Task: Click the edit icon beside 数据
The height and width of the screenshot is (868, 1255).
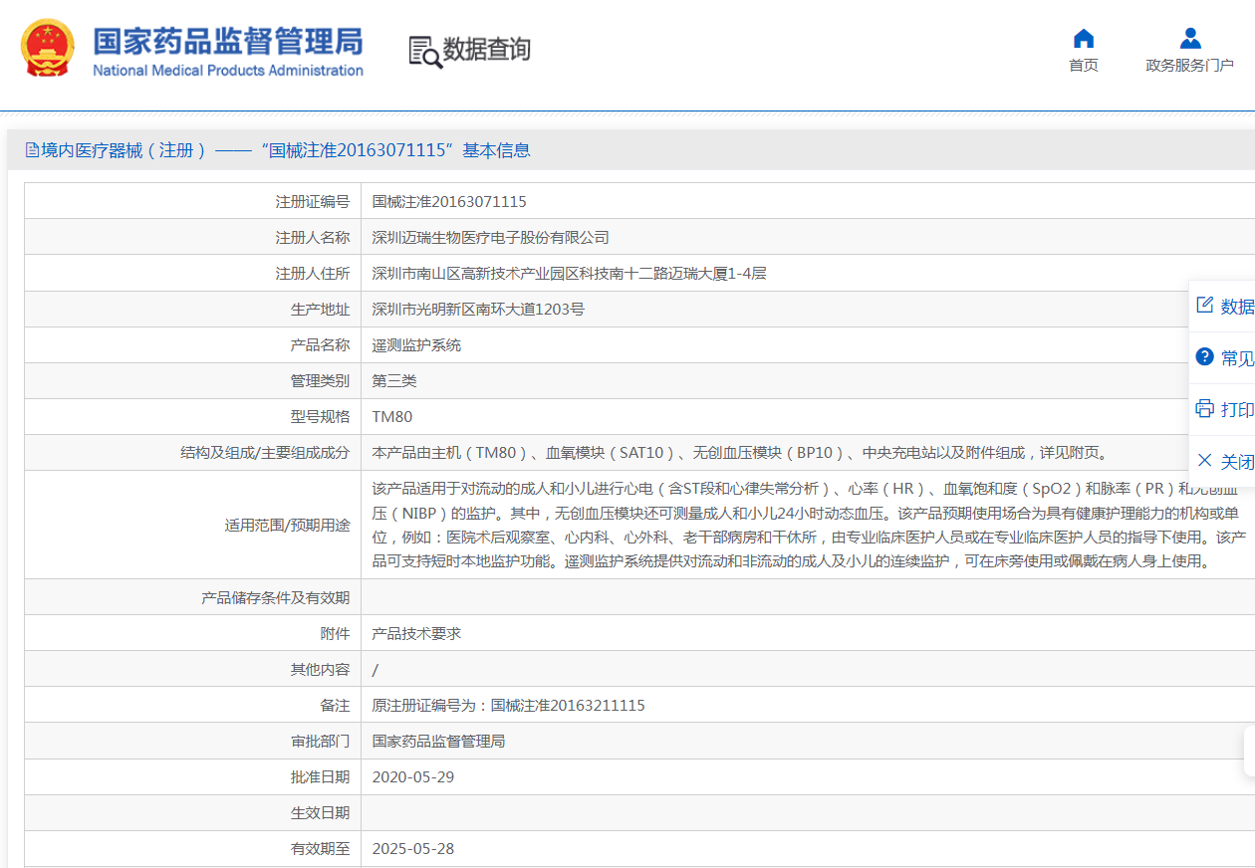Action: pos(1204,305)
